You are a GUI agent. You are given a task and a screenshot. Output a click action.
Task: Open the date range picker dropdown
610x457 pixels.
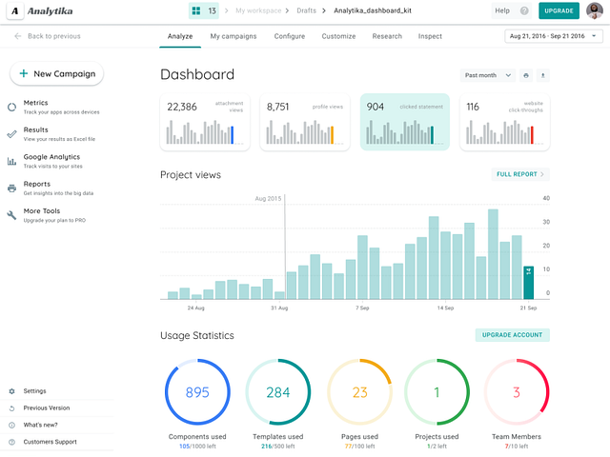point(553,36)
